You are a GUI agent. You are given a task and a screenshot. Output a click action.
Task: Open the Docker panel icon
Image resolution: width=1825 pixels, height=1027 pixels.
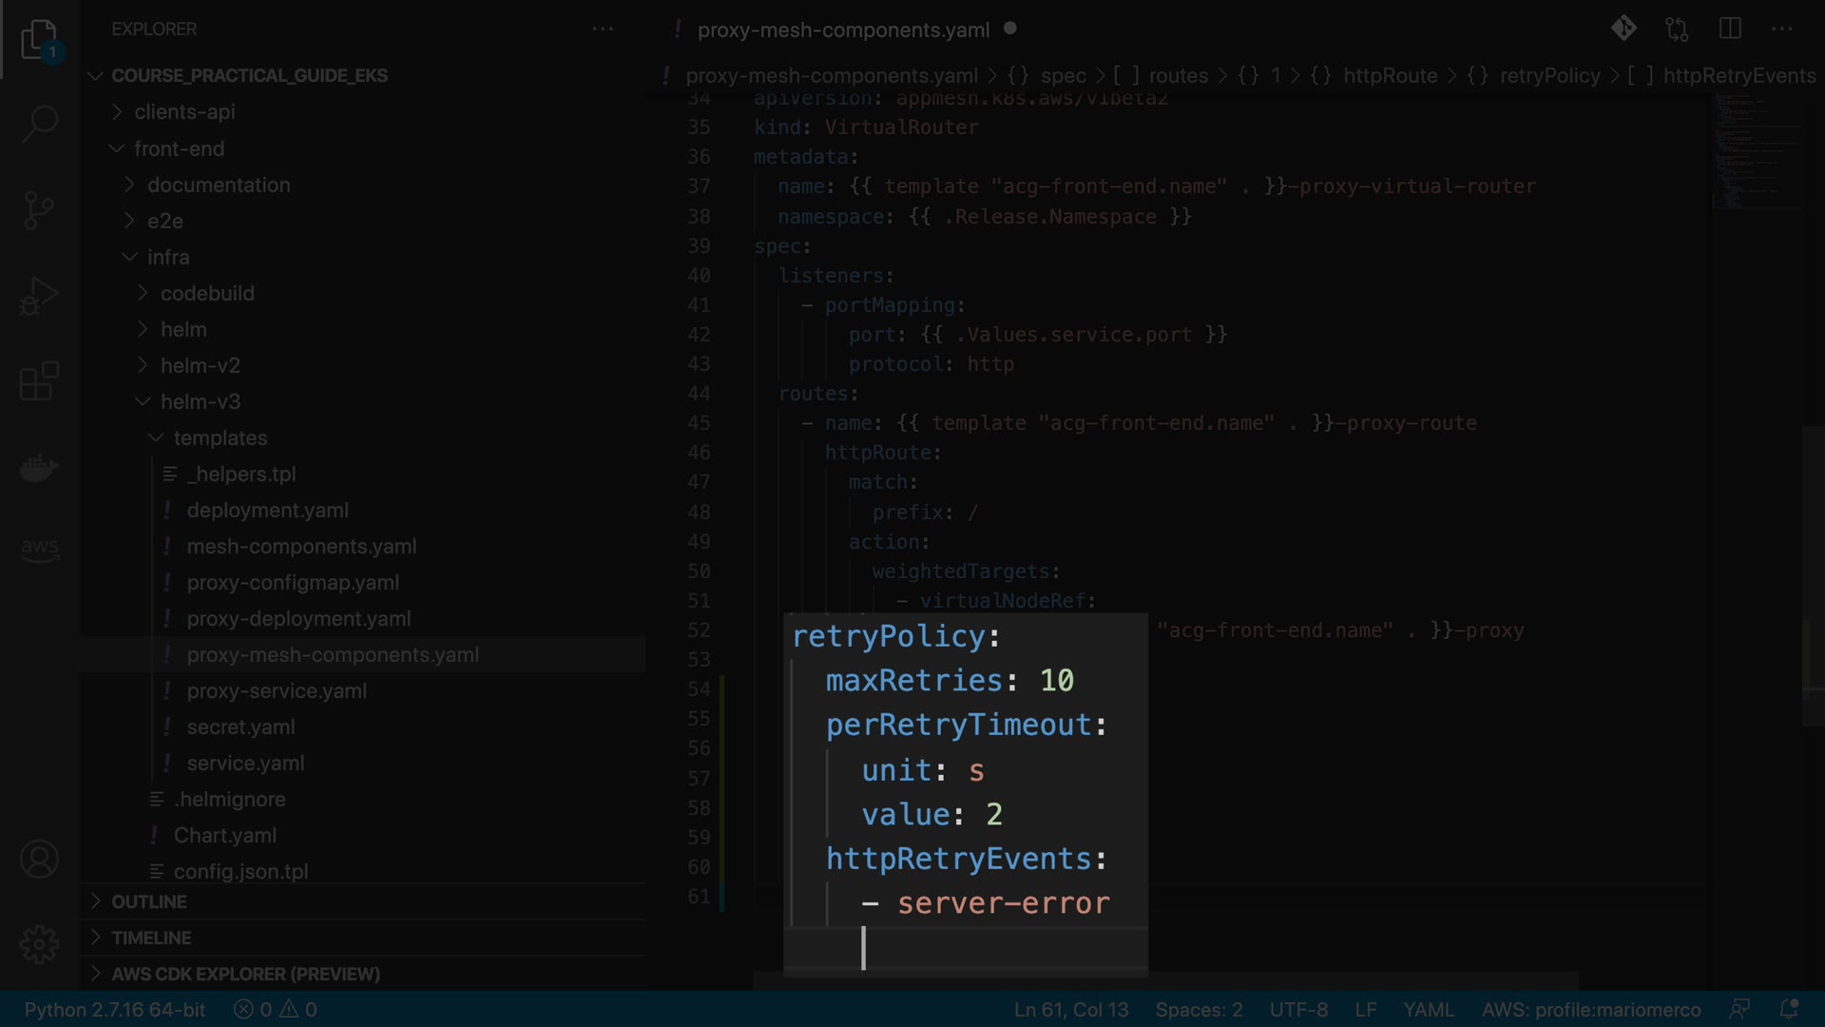tap(39, 467)
